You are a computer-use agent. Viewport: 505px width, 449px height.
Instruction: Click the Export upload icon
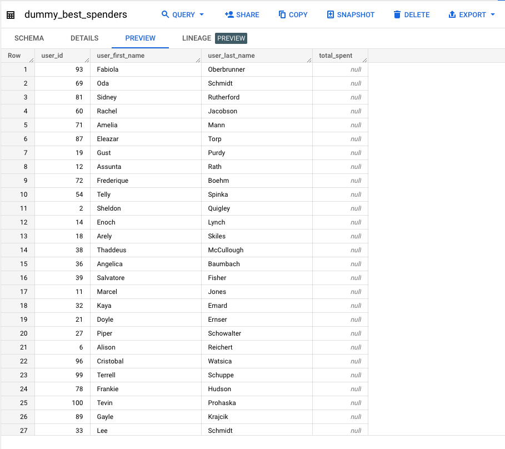coord(452,14)
